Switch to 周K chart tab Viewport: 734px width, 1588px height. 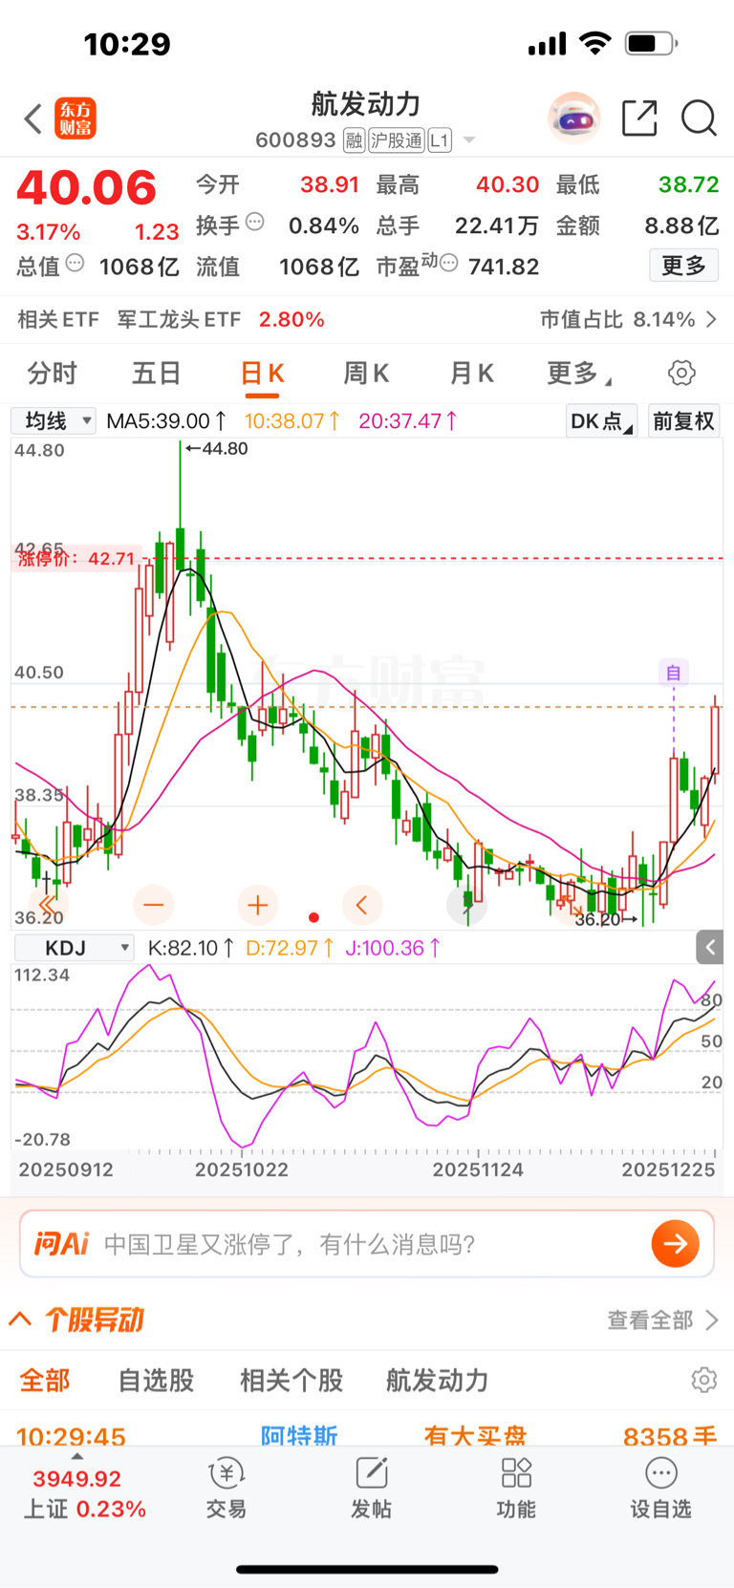(x=366, y=373)
